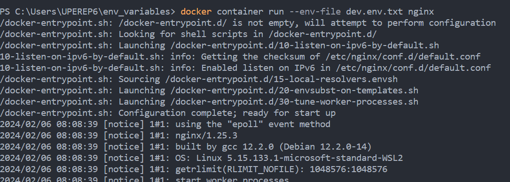Click the nginx image name in command
This screenshot has height=182, width=510.
point(421,12)
